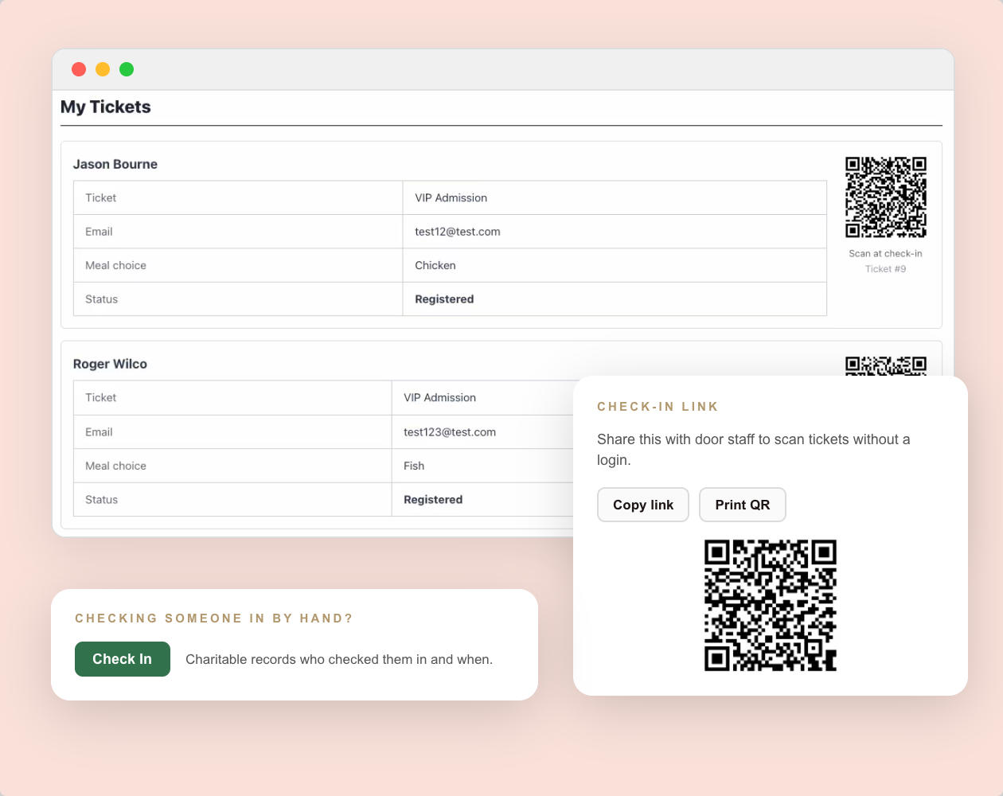Click Roger Wilco's Email label cell
Viewport: 1003px width, 796px height.
point(232,432)
